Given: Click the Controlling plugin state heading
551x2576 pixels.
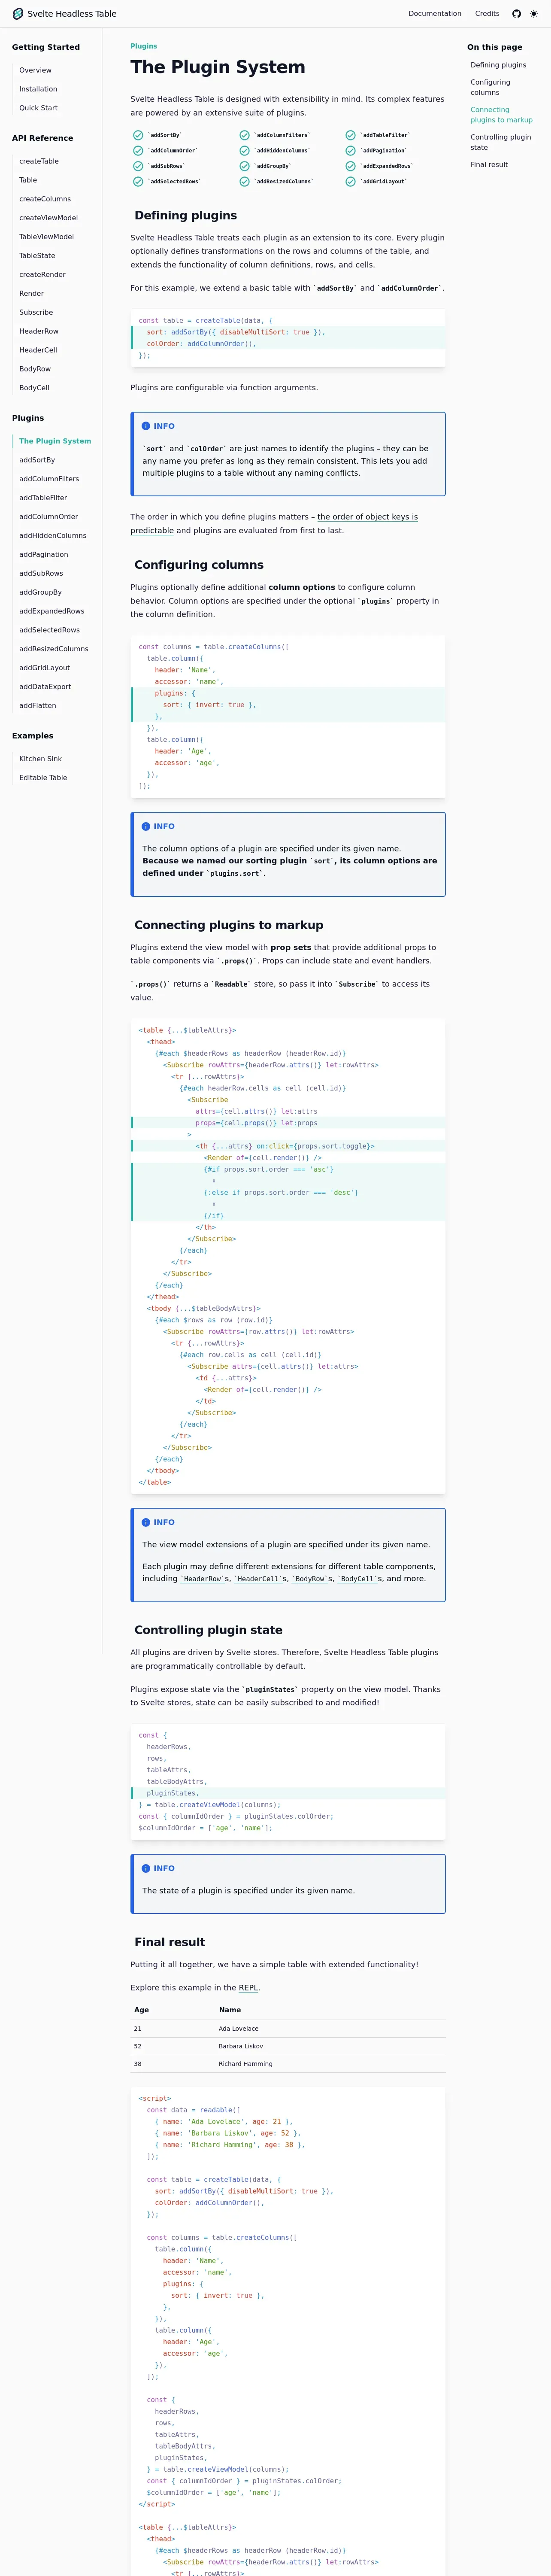Looking at the screenshot, I should (208, 1630).
